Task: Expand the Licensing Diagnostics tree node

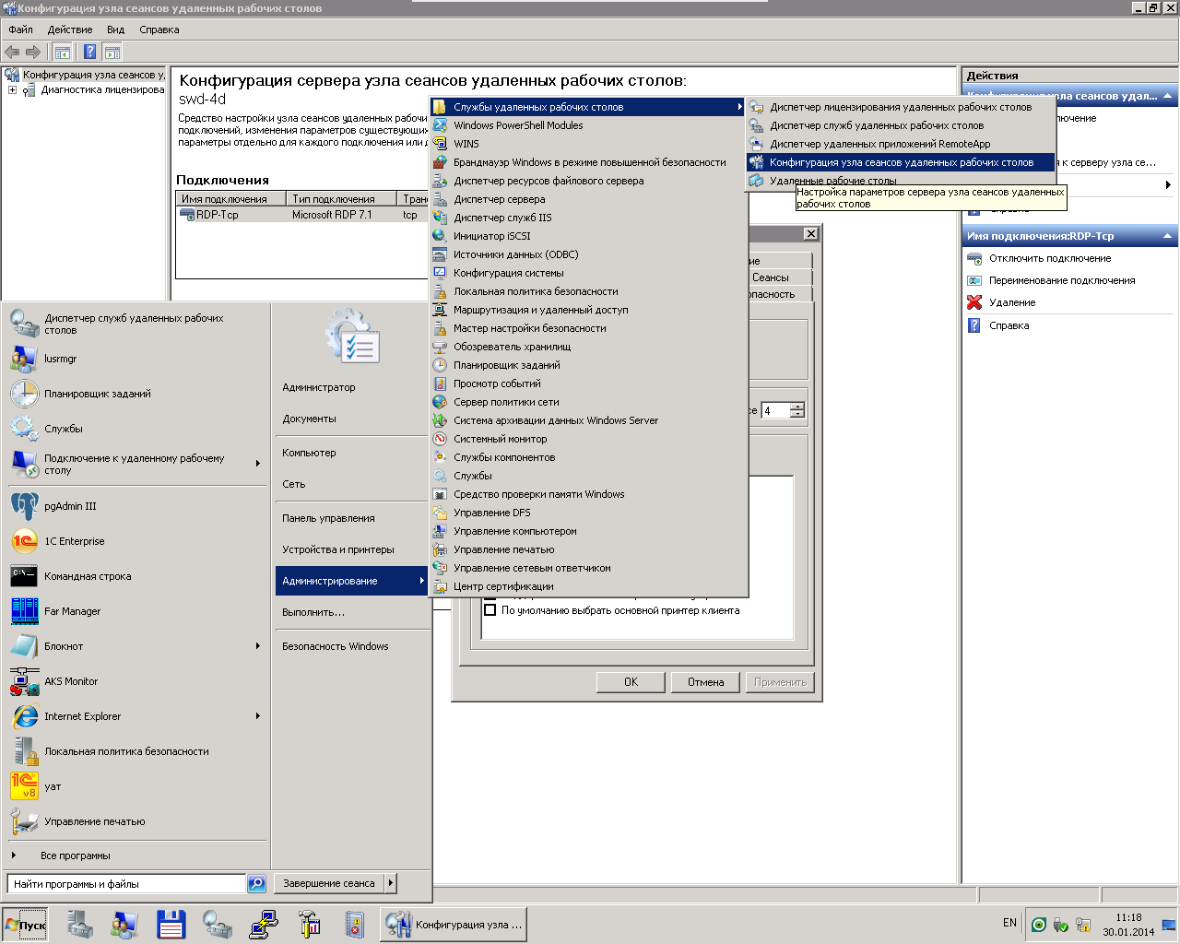Action: click(12, 90)
